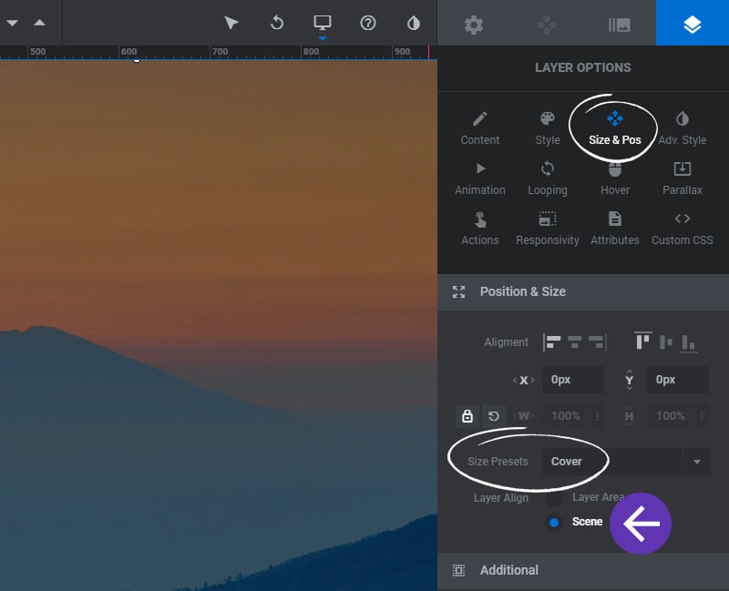
Task: Select the pointer selection tool
Action: point(231,23)
